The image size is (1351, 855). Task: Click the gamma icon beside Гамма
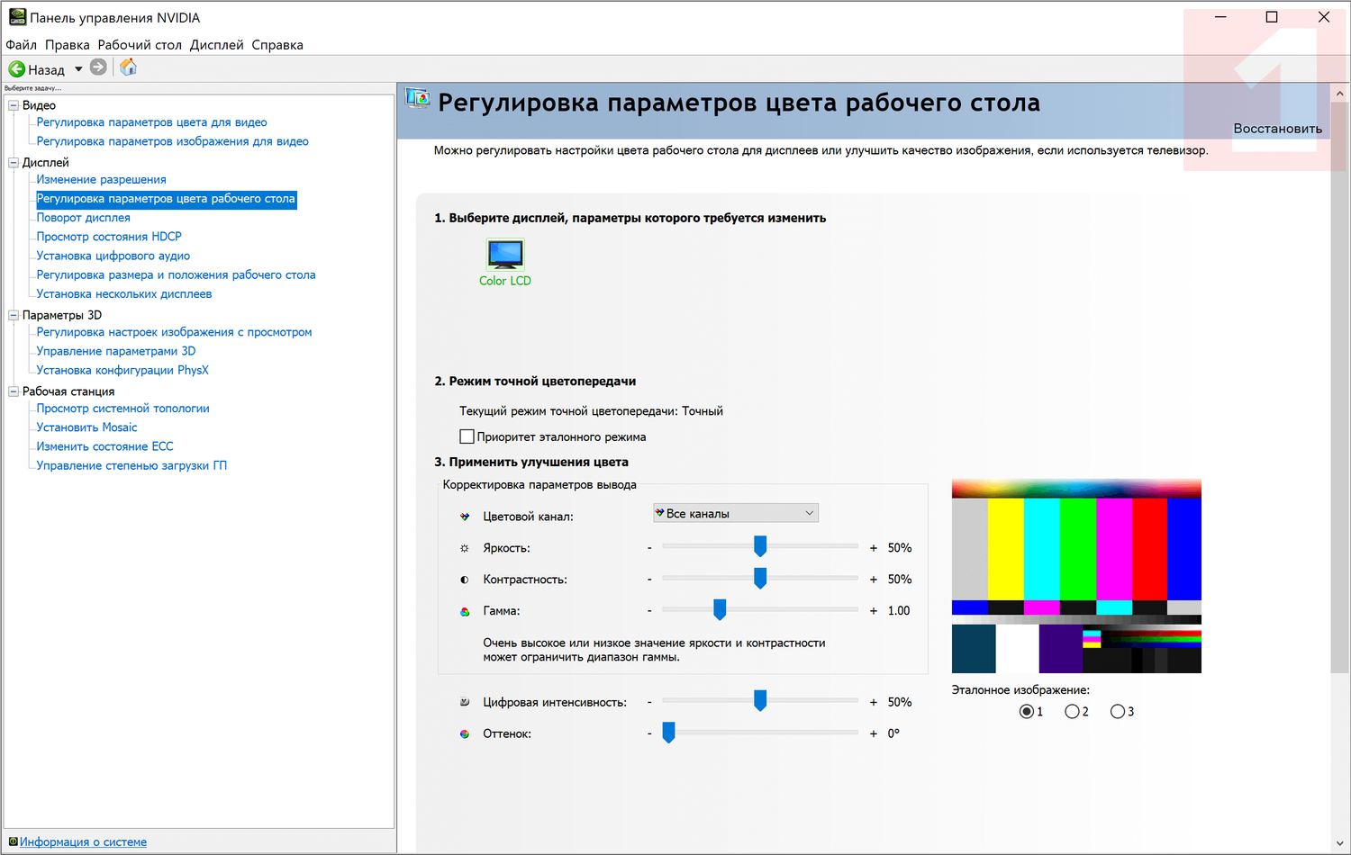[465, 611]
